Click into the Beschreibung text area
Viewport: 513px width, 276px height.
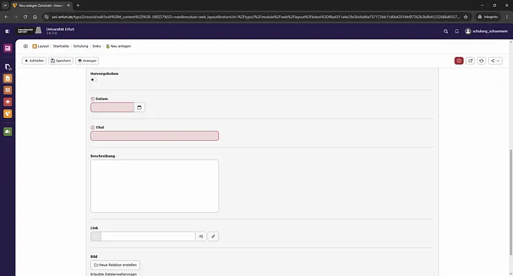155,186
